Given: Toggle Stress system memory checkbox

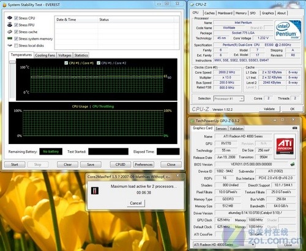Looking at the screenshot, I should pyautogui.click(x=16, y=38).
